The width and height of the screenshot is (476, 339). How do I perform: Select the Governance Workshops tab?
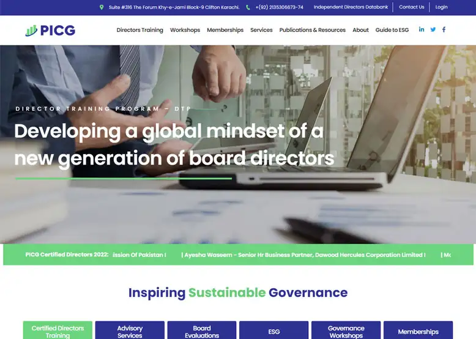[346, 330]
